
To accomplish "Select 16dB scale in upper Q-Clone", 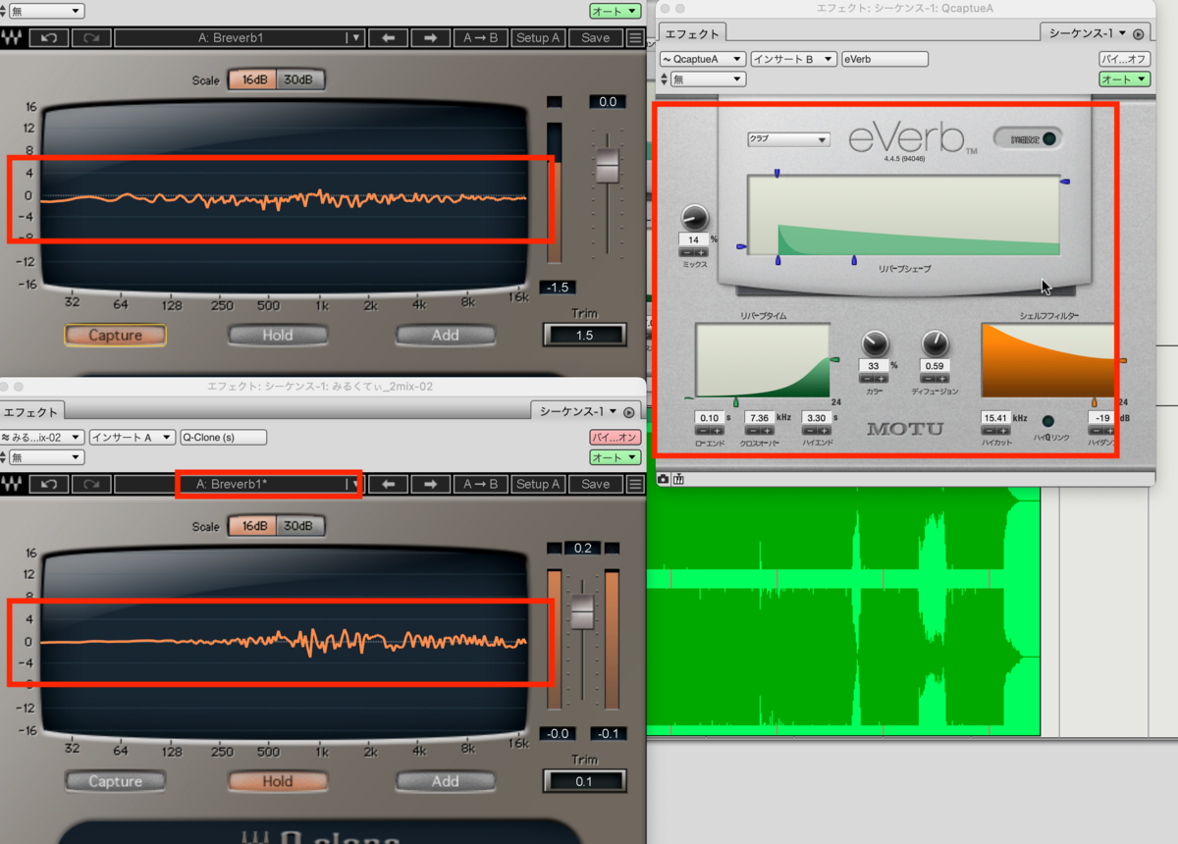I will tap(252, 80).
